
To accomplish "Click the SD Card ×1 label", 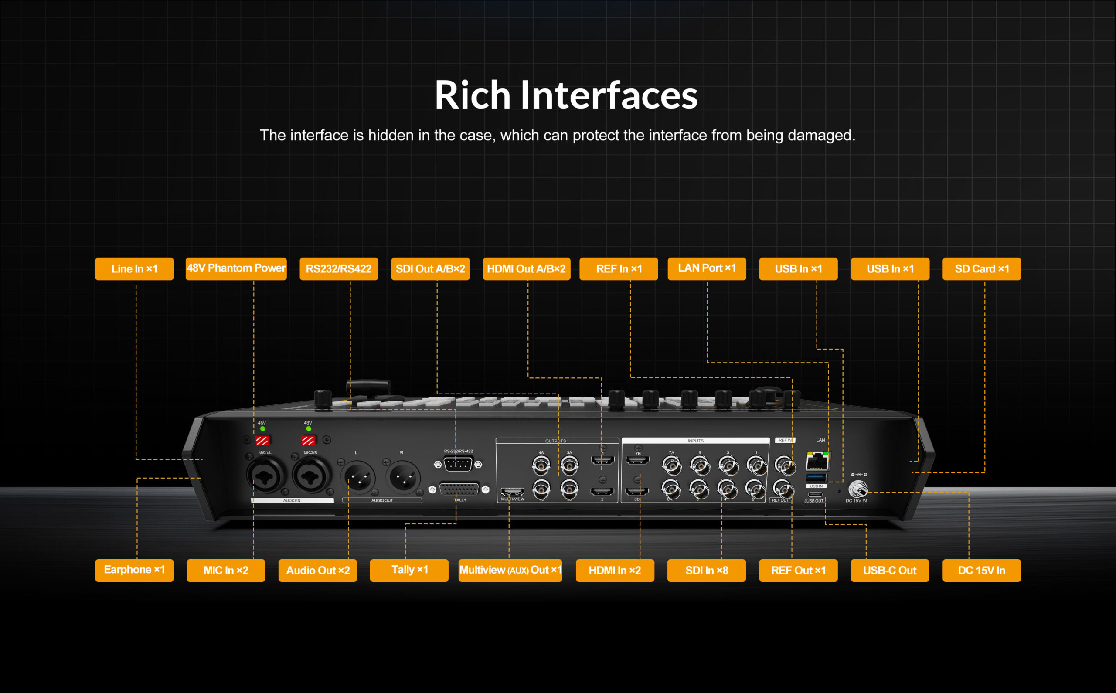I will pos(981,268).
